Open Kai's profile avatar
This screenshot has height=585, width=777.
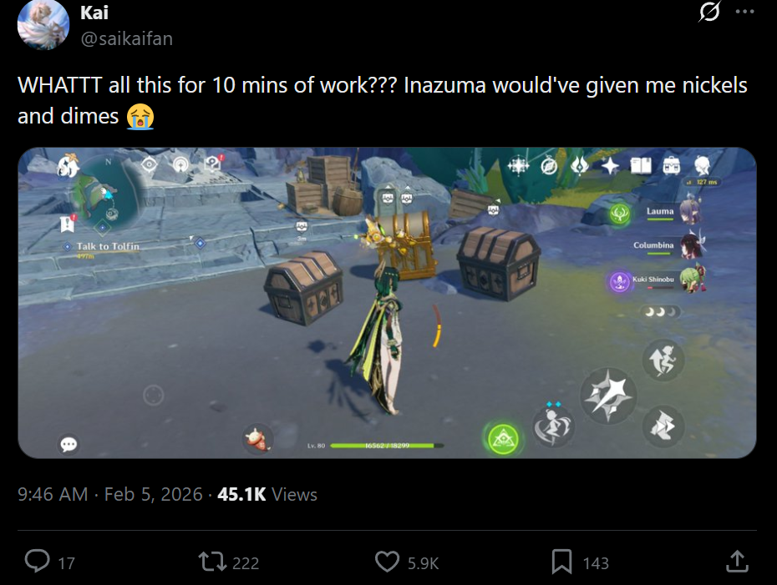pos(43,25)
